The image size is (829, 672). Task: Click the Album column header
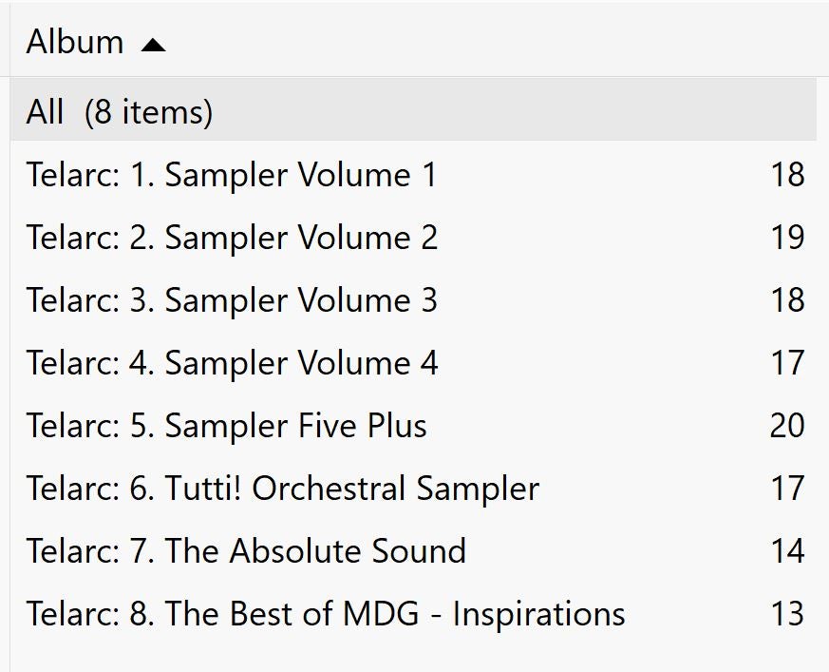[x=75, y=43]
